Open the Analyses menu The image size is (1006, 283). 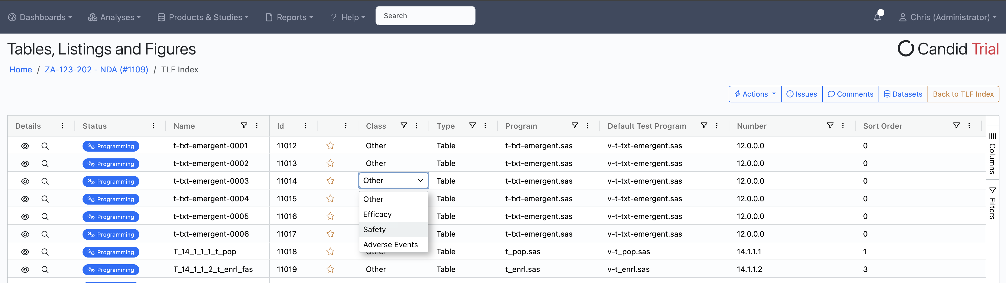(x=114, y=17)
